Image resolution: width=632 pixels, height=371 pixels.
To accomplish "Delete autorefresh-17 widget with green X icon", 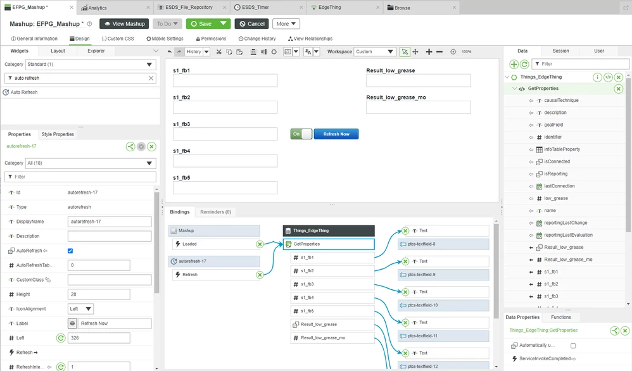I will tap(151, 147).
